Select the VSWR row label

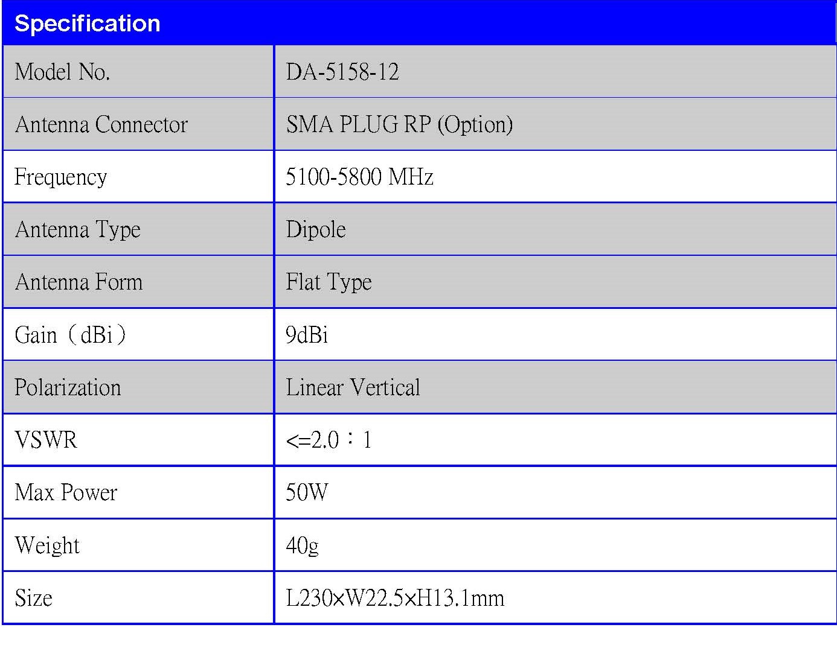46,440
